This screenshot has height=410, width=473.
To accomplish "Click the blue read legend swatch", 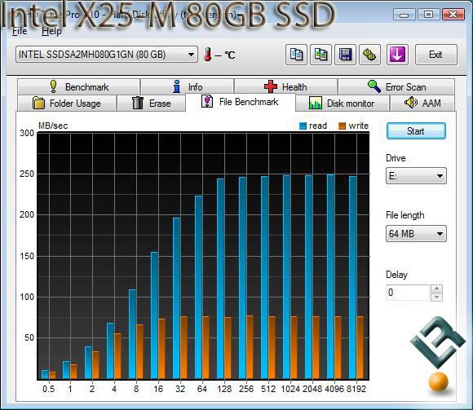I will [x=303, y=126].
